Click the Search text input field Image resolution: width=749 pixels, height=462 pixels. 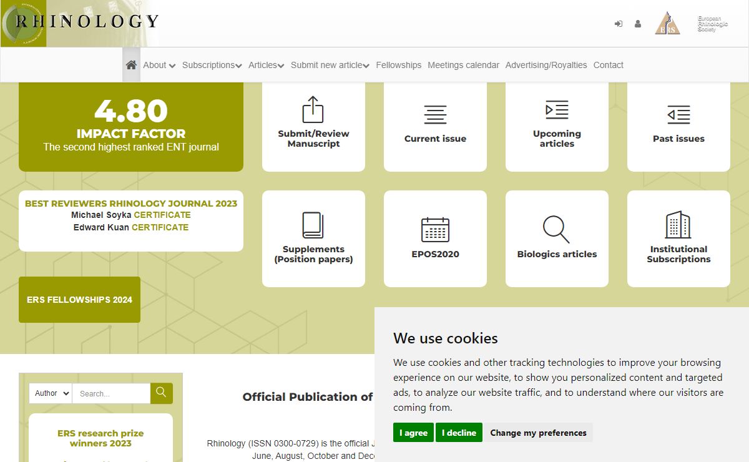[111, 393]
